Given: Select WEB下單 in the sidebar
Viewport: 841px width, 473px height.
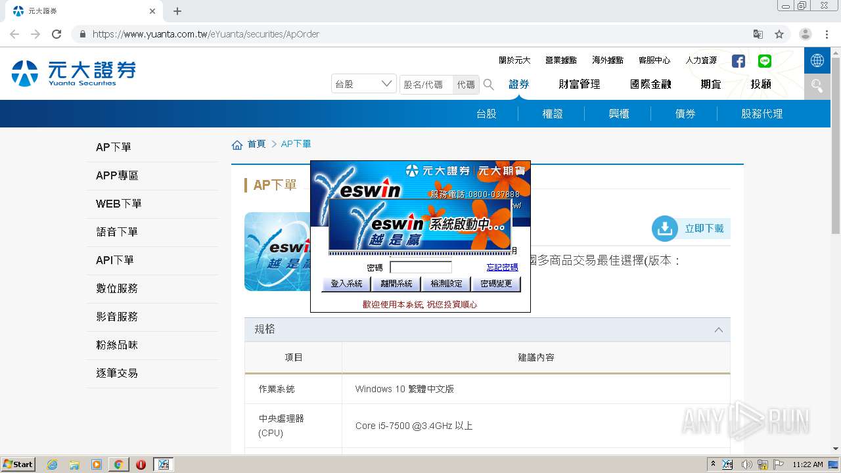Looking at the screenshot, I should (x=152, y=204).
